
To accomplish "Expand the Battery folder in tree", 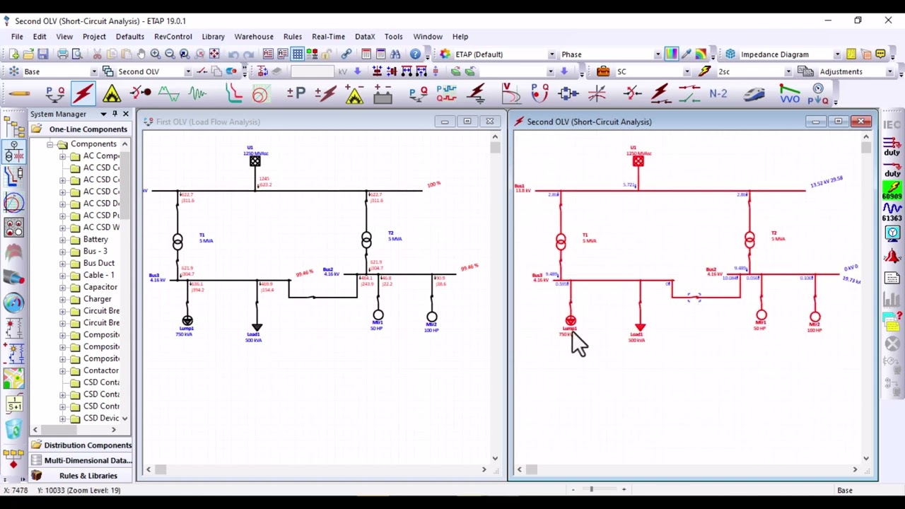I will 63,240.
